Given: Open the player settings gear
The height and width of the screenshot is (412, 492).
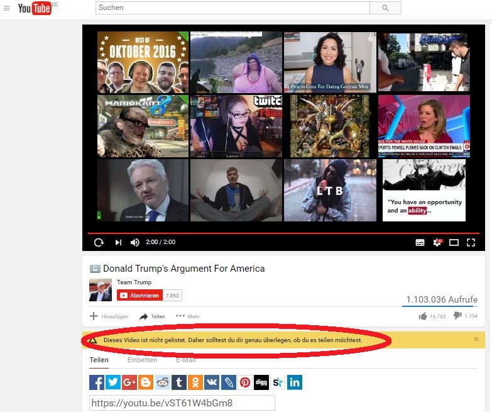Looking at the screenshot, I should 437,242.
